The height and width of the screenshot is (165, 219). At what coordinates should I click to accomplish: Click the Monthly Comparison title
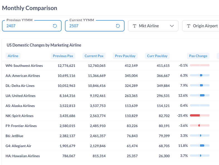[30, 8]
